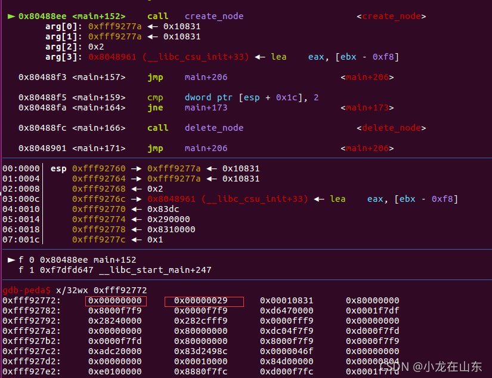Click the stack offset 03:000c

[21, 199]
